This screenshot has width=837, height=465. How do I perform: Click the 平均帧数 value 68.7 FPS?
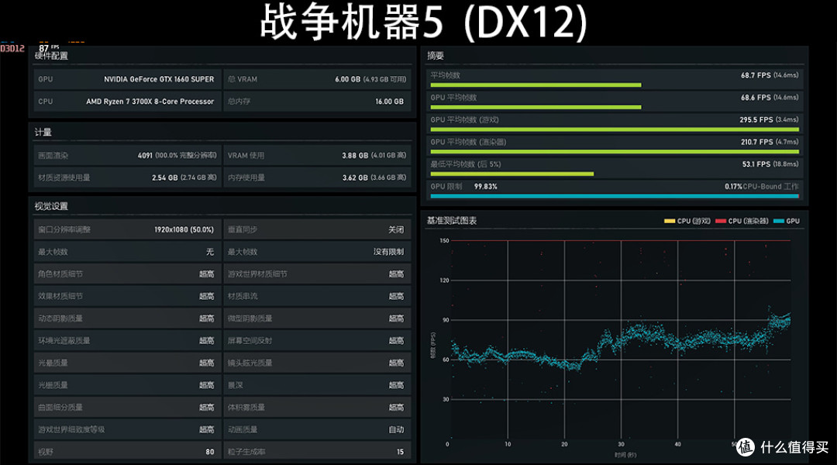click(x=756, y=75)
